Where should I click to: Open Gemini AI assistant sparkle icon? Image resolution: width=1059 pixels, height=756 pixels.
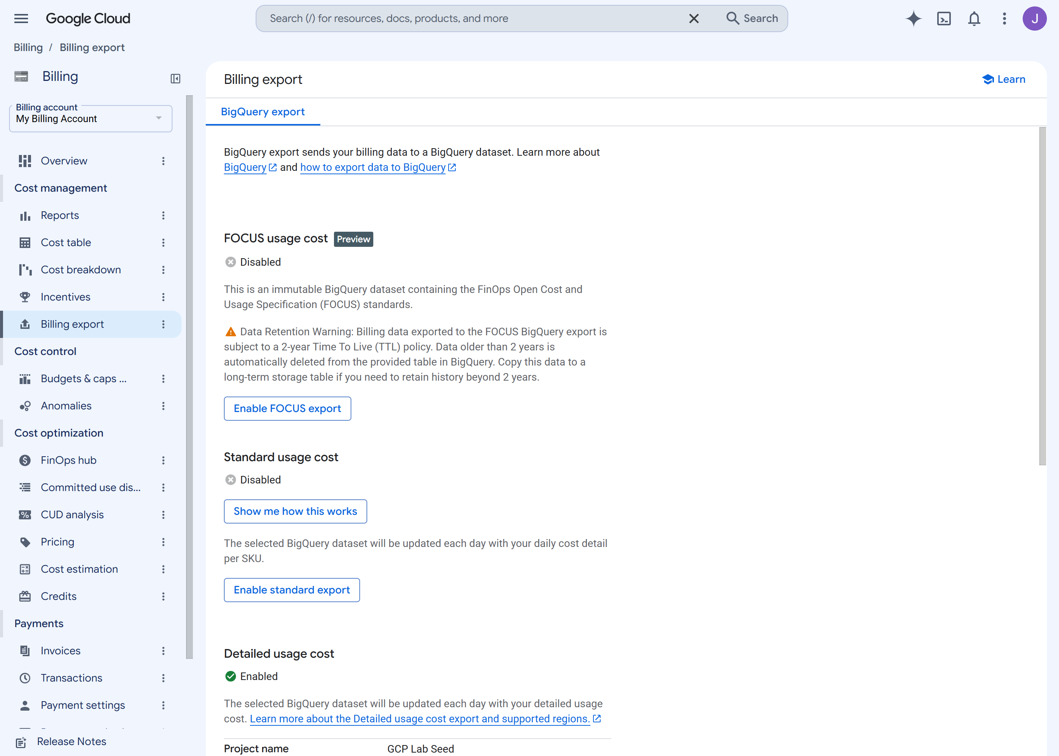click(913, 19)
